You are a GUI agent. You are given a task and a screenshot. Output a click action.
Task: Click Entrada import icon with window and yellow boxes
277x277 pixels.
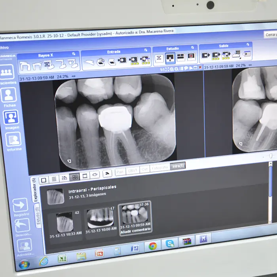(145, 60)
